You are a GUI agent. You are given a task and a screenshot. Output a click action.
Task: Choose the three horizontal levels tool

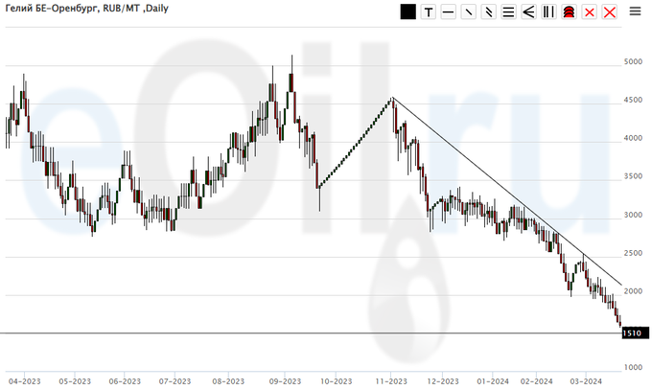[508, 12]
